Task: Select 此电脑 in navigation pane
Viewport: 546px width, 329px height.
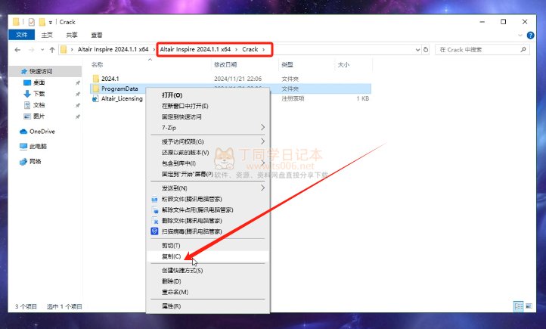Action: click(38, 147)
